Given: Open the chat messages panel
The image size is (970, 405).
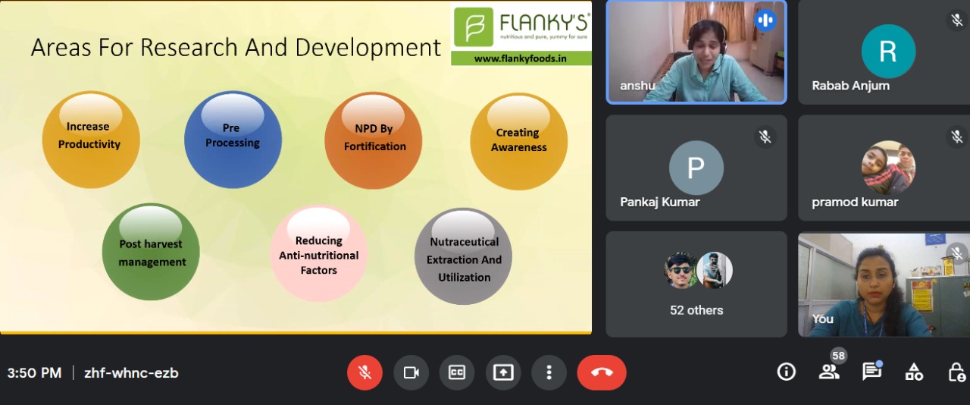Looking at the screenshot, I should tap(871, 372).
